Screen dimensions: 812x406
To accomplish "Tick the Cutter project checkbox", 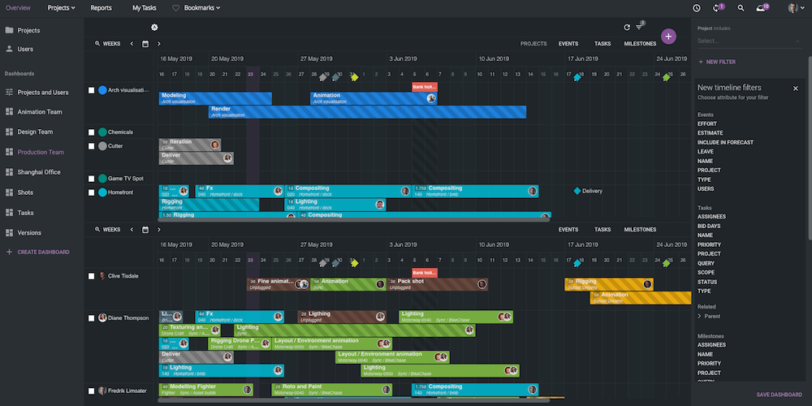I will pyautogui.click(x=91, y=146).
